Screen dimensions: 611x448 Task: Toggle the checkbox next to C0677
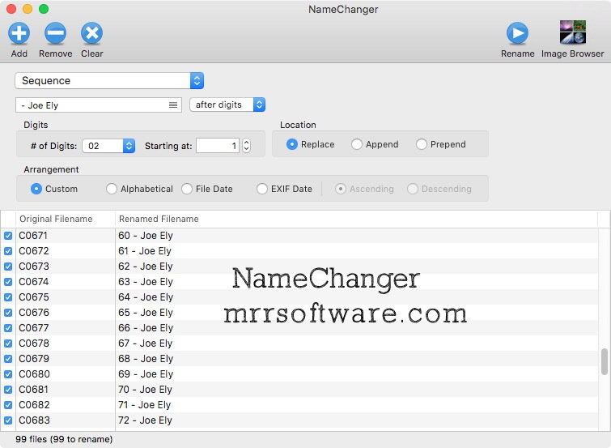(8, 328)
